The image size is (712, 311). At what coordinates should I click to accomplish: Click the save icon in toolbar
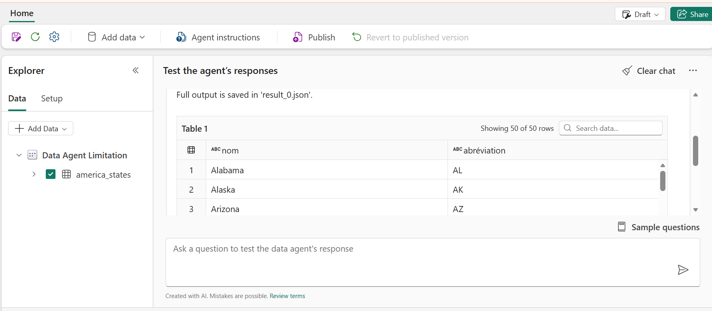[x=16, y=37]
